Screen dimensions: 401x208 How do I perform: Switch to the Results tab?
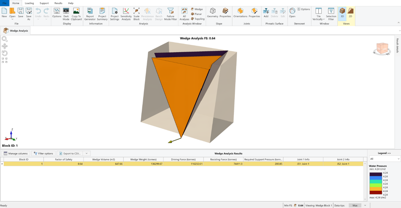[x=58, y=3]
